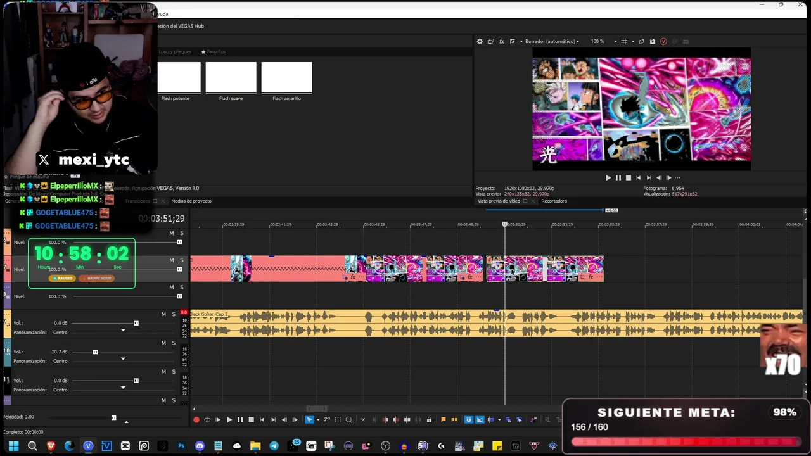Play the timeline from cursor

point(229,419)
